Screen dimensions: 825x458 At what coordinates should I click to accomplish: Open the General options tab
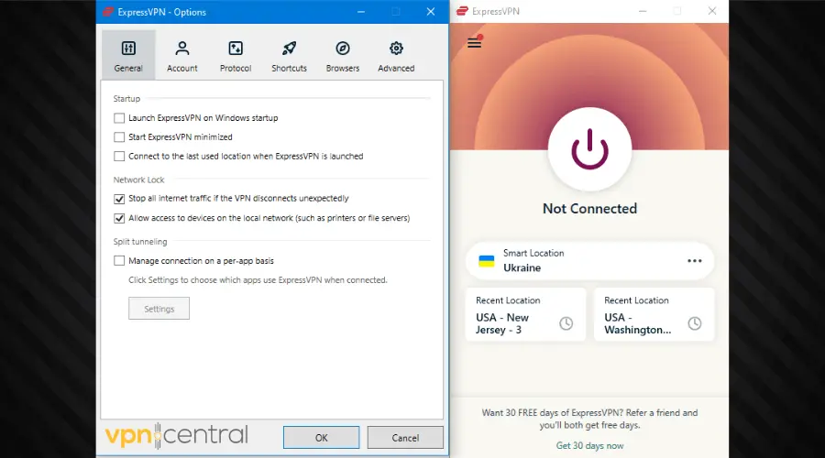coord(128,55)
